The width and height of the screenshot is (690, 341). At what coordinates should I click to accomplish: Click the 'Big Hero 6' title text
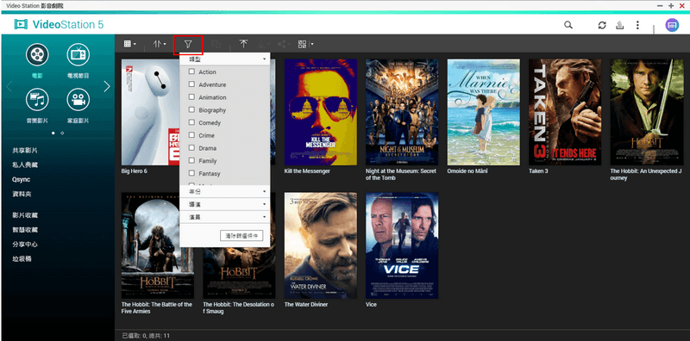pyautogui.click(x=135, y=171)
